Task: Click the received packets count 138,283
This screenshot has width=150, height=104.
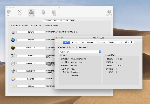Action: pyautogui.click(x=119, y=66)
